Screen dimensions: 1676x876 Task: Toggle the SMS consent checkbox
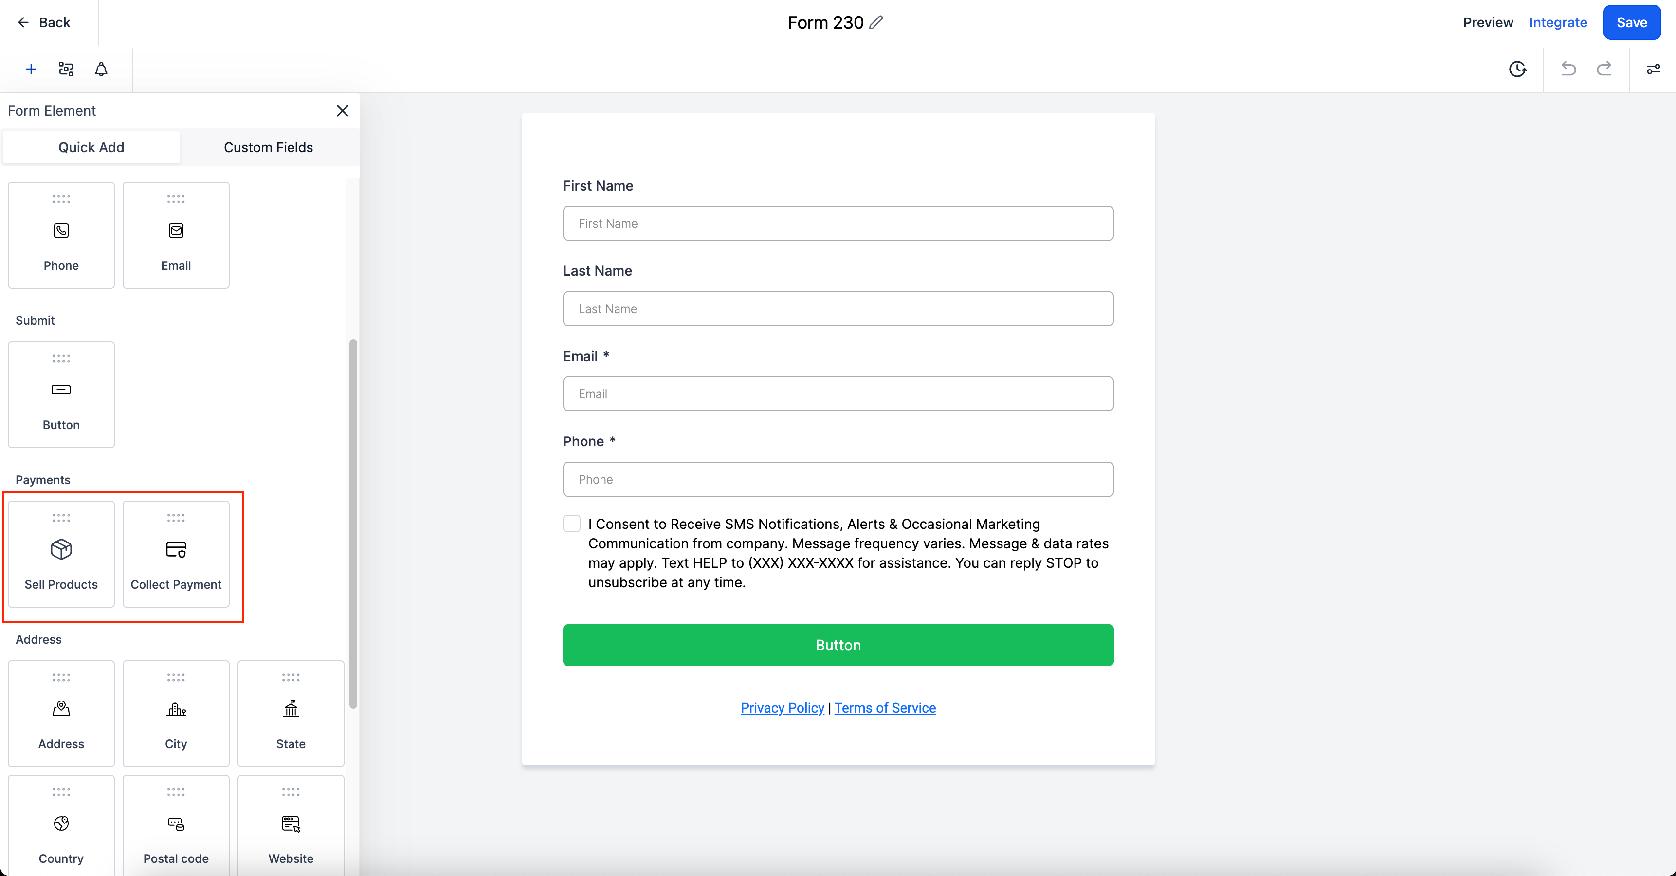pos(571,523)
